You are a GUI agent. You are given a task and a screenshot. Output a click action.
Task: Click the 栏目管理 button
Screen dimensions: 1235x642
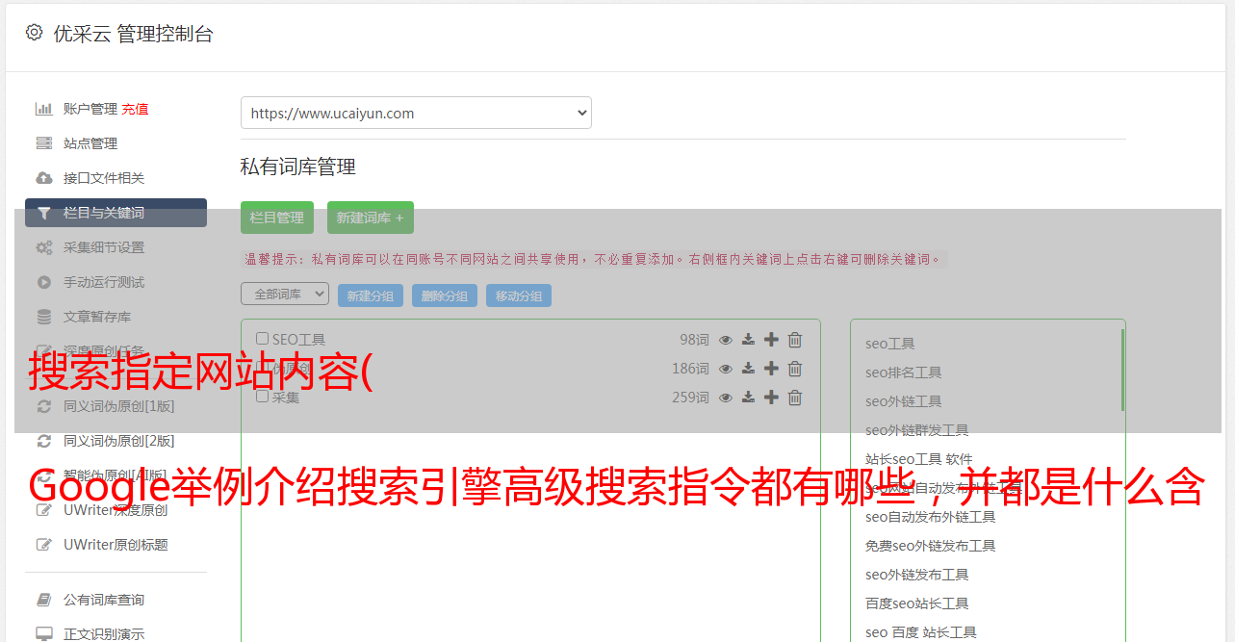coord(277,218)
